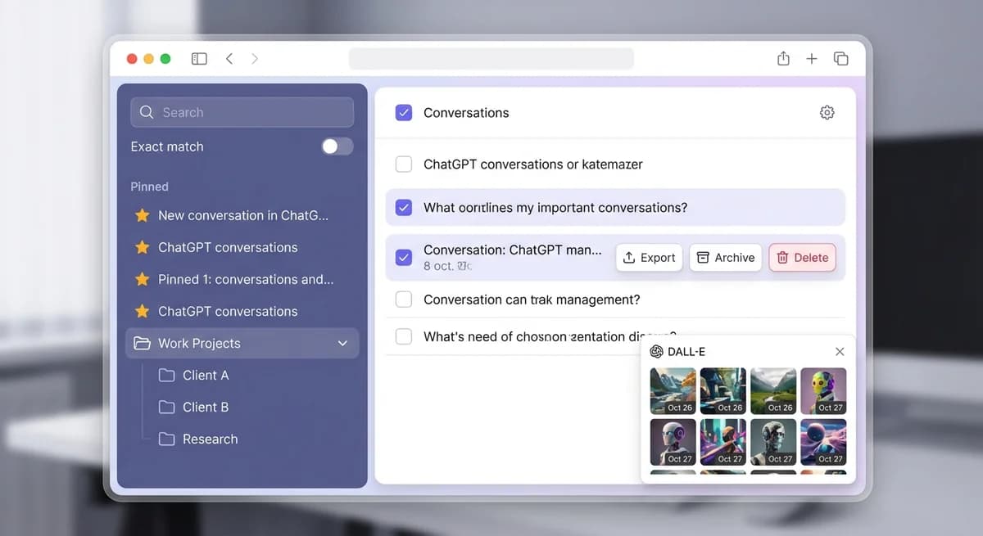Open "What oorıtlines my important conversations?"
Image resolution: width=983 pixels, height=536 pixels.
(555, 208)
